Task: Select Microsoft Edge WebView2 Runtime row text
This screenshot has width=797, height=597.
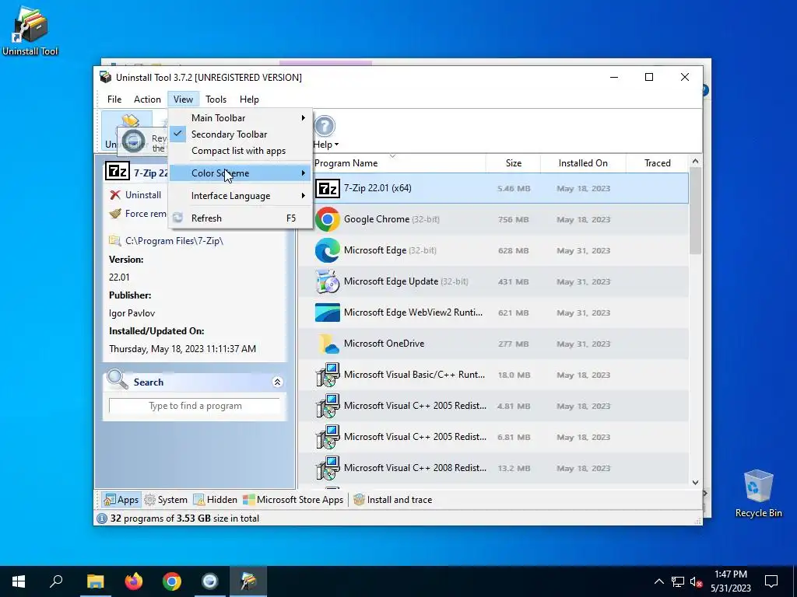Action: pos(413,312)
